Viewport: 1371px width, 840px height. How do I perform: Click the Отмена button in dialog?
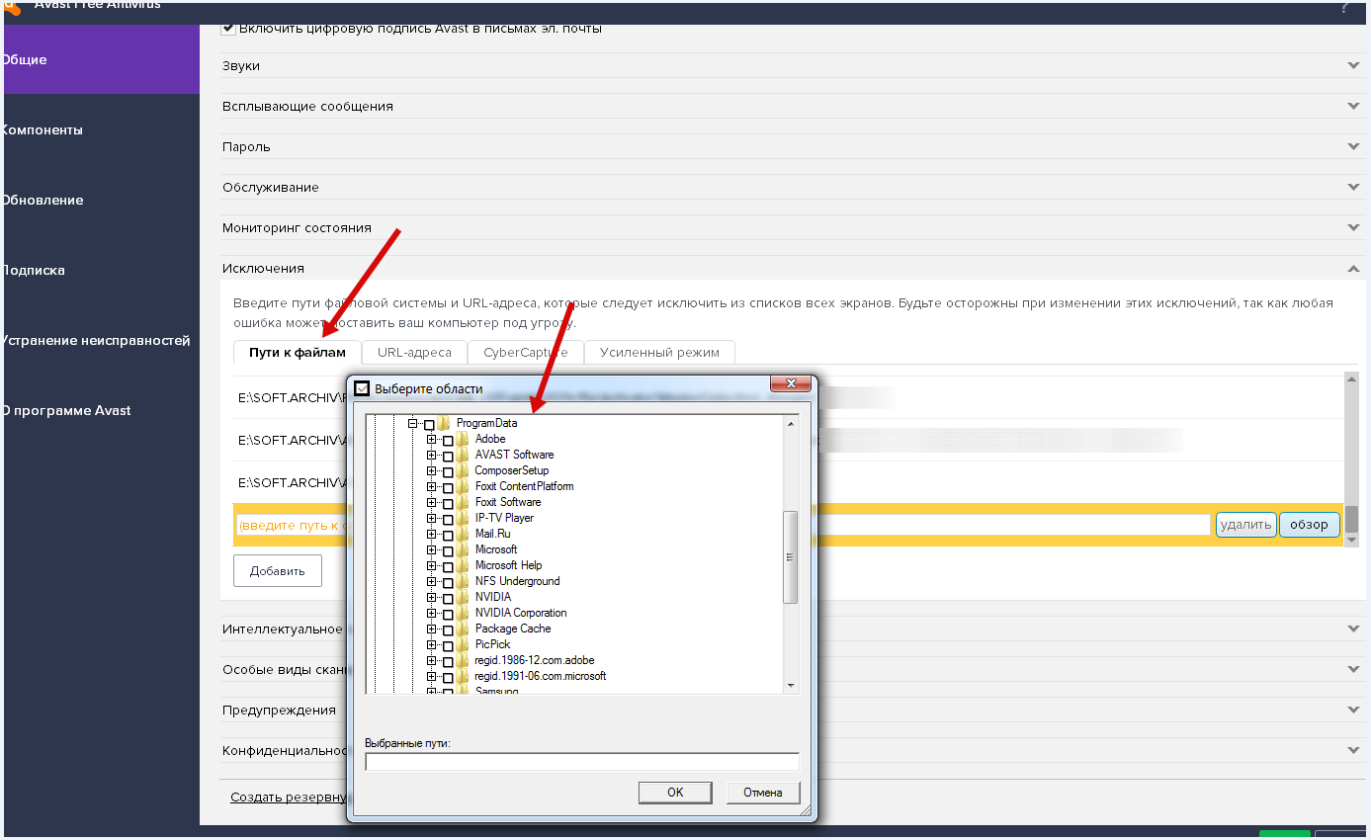[763, 793]
